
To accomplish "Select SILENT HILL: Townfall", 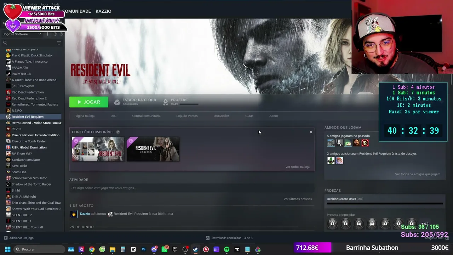I will tap(27, 227).
